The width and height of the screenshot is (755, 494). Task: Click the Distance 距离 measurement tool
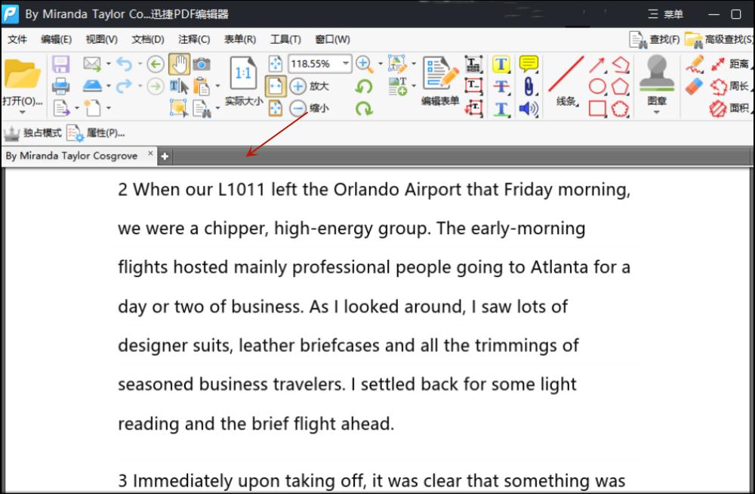point(730,63)
